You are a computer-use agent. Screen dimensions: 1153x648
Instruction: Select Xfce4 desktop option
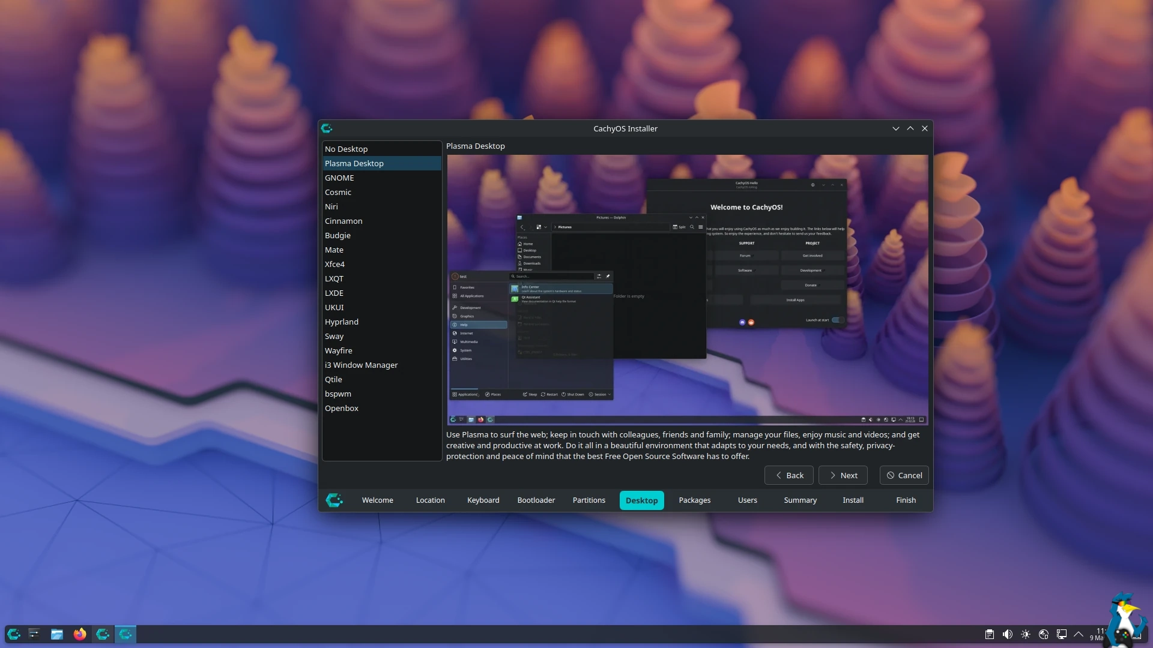(334, 264)
